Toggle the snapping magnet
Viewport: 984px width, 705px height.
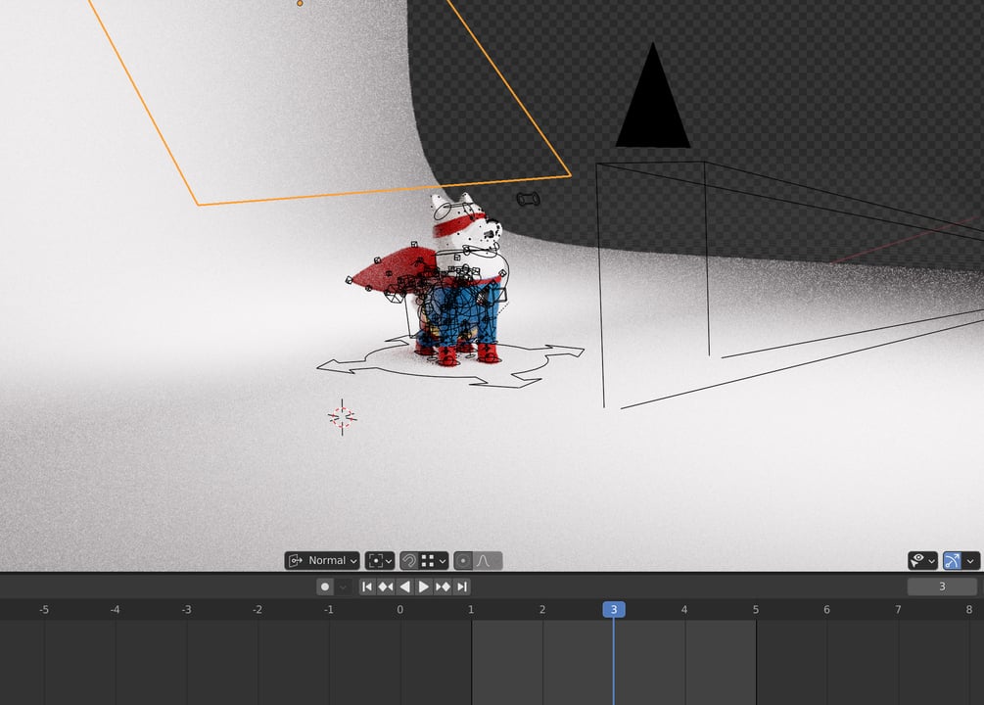click(409, 561)
